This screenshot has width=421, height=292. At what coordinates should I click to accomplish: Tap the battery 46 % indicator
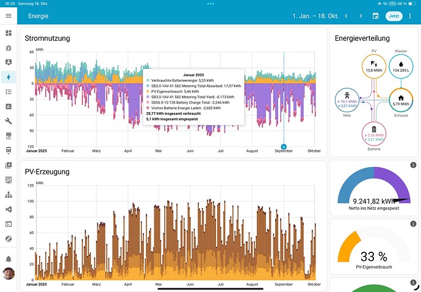pyautogui.click(x=407, y=4)
